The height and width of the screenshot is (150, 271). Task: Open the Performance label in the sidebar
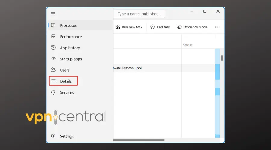tap(71, 37)
